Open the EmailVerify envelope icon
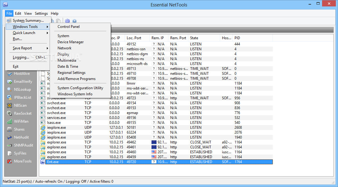The image size is (338, 187). coord(9,82)
